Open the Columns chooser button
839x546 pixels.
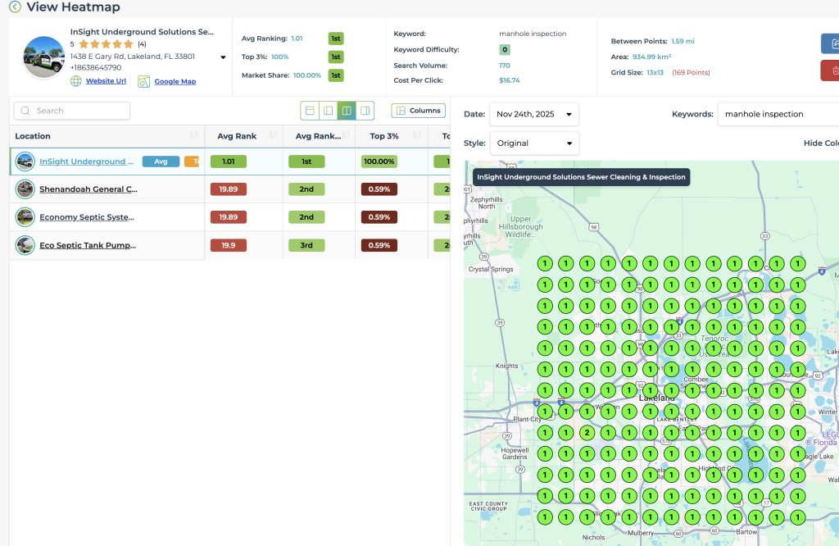click(x=419, y=111)
